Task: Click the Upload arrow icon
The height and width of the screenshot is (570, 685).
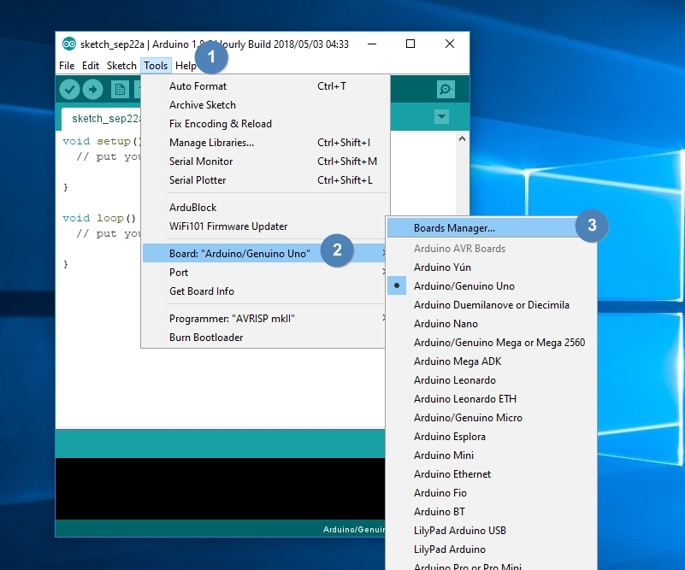Action: click(x=92, y=90)
